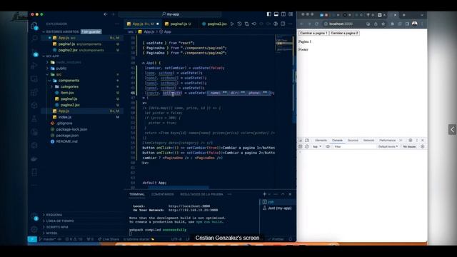Click Live Share in the status bar
The height and width of the screenshot is (257, 457).
(x=109, y=239)
